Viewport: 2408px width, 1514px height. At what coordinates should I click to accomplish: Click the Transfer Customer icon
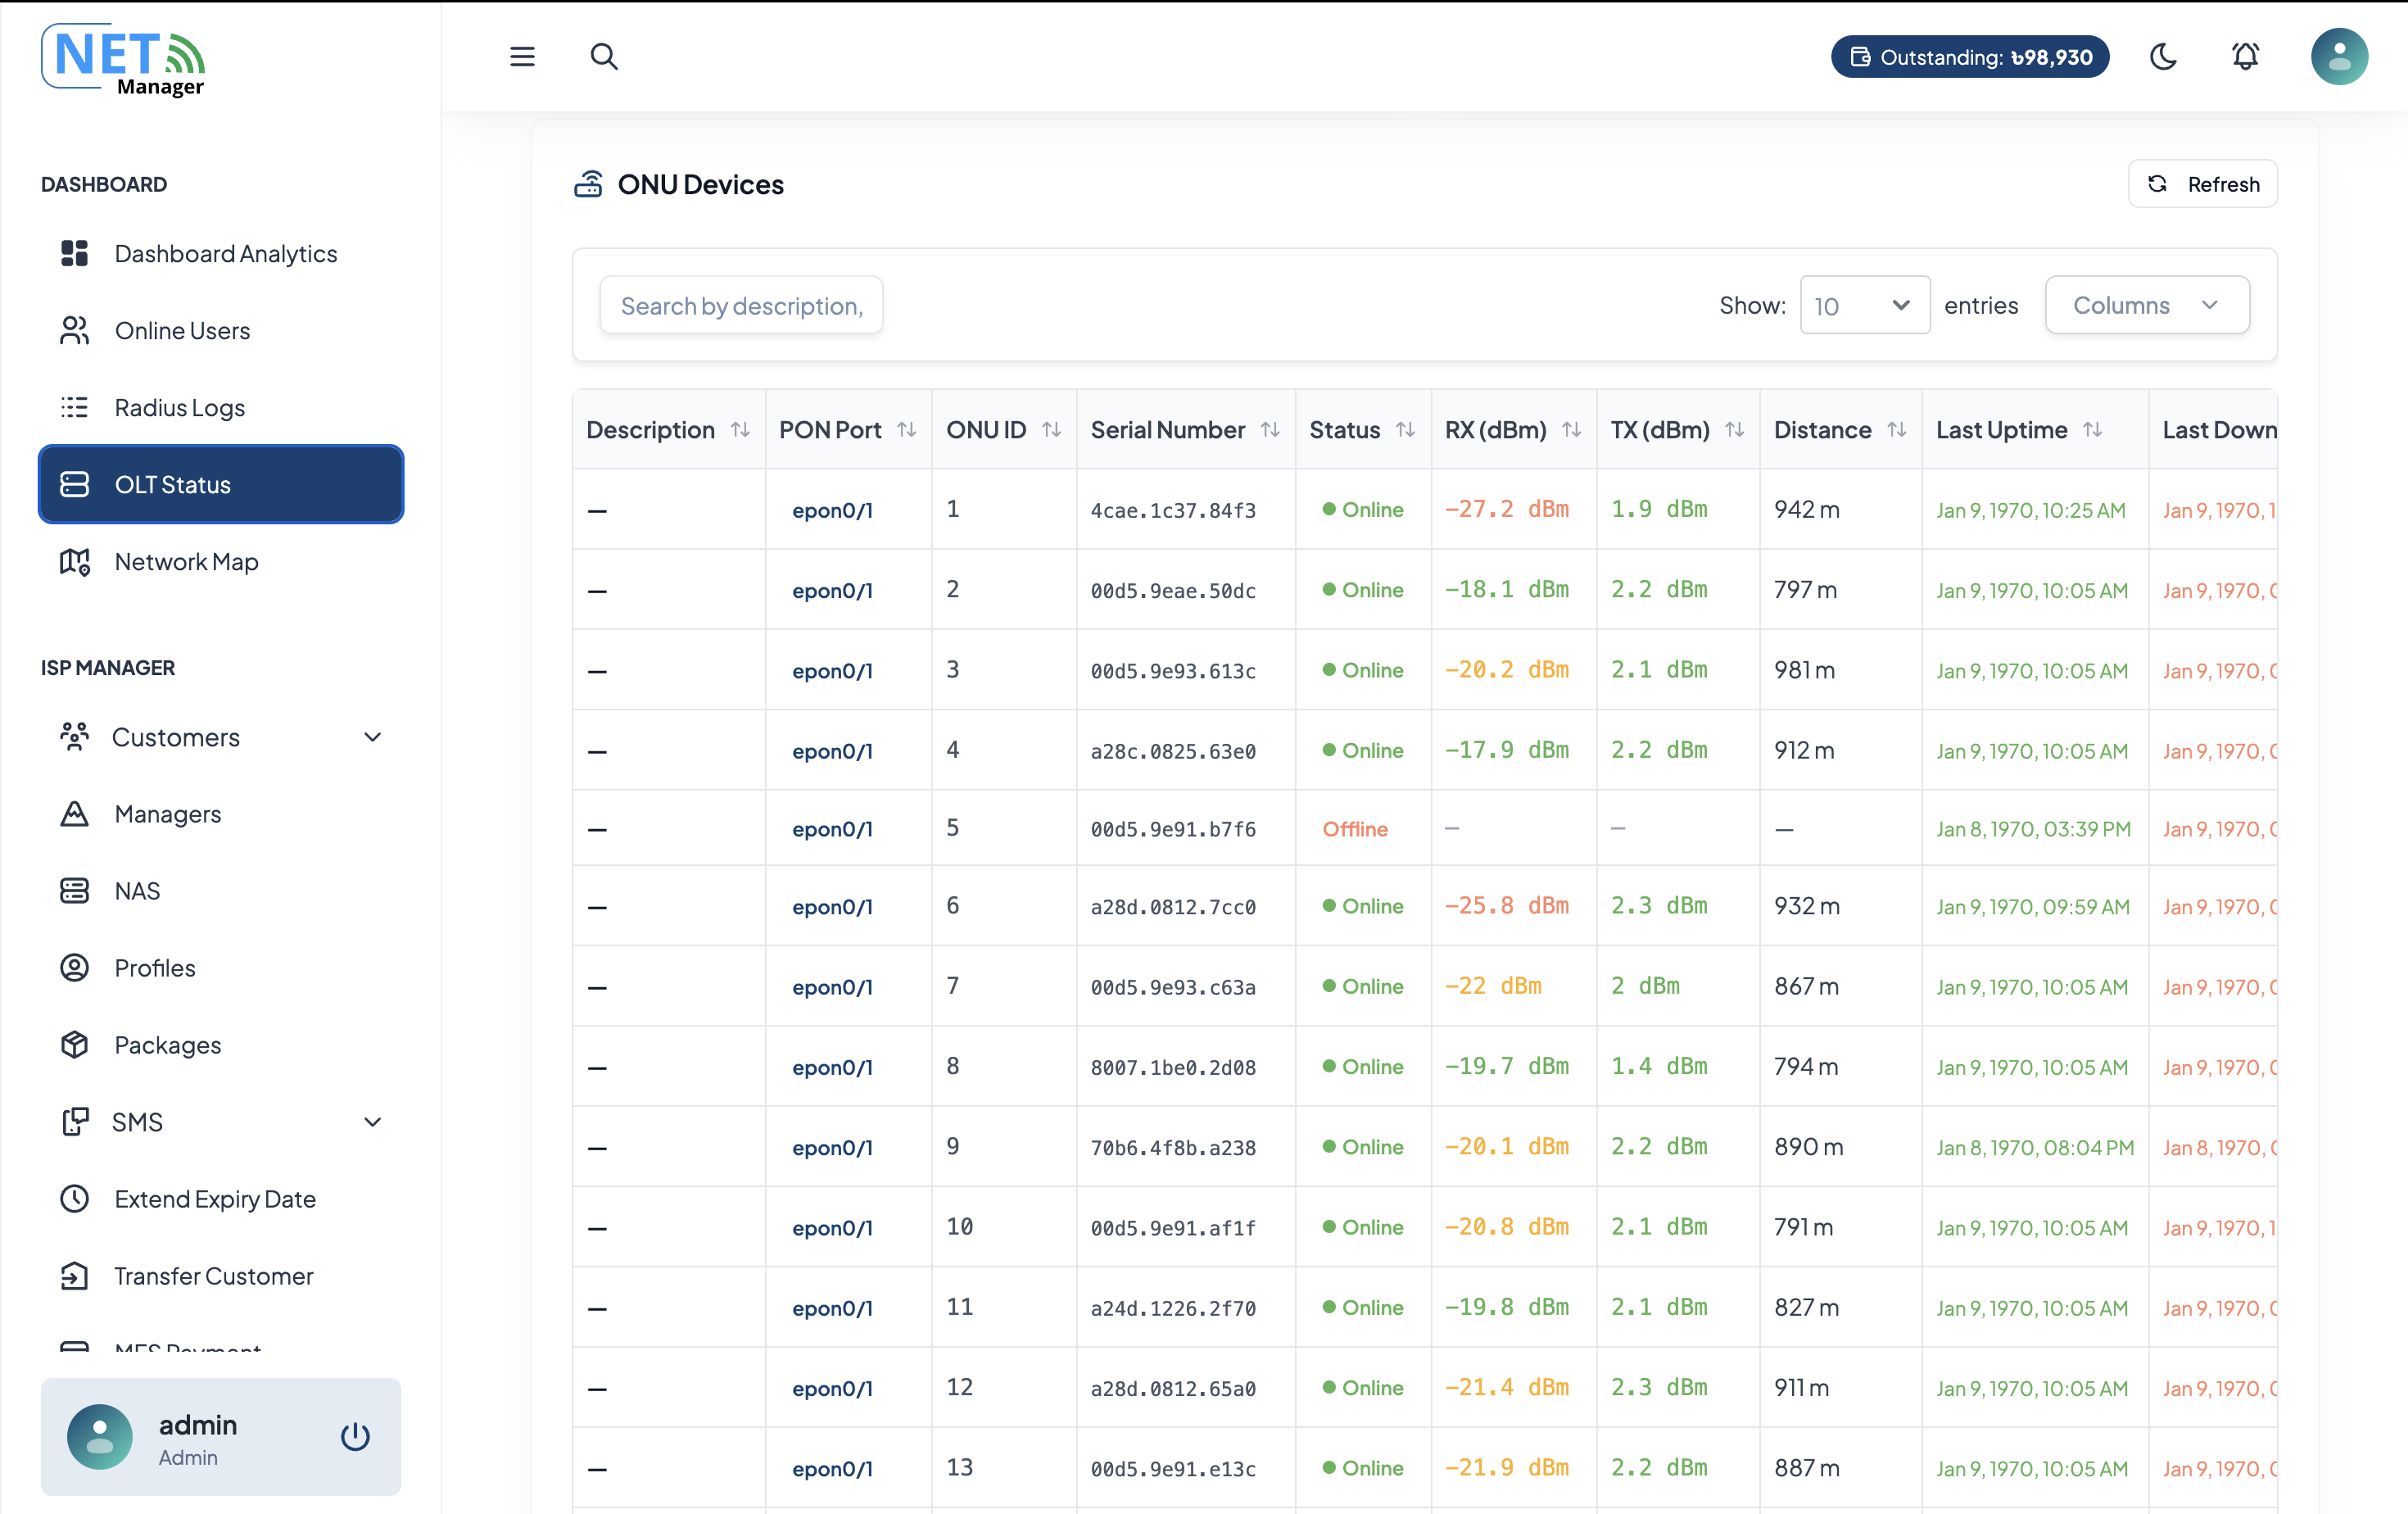coord(74,1276)
